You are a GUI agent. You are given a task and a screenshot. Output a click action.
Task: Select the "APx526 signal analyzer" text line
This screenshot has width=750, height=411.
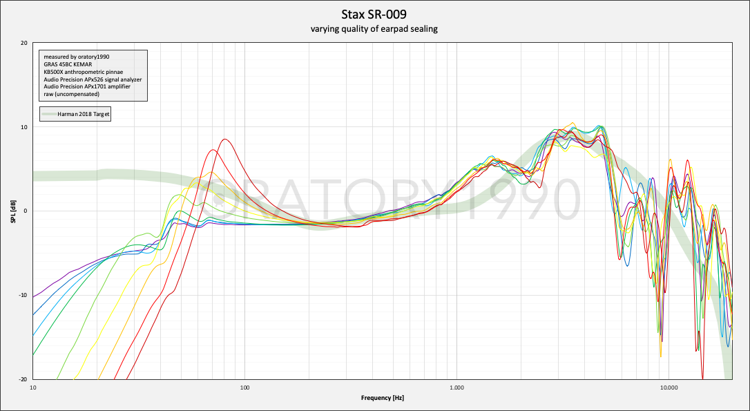click(92, 79)
